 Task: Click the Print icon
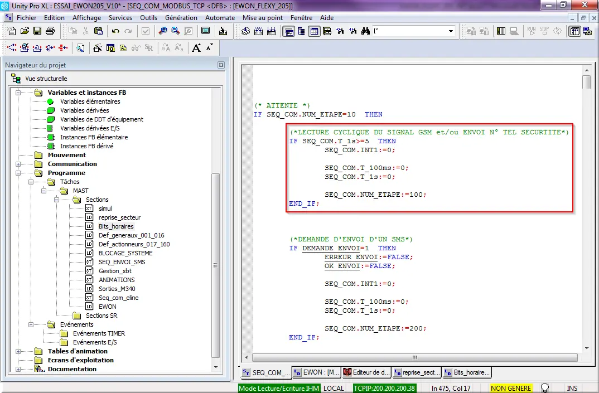pyautogui.click(x=50, y=31)
